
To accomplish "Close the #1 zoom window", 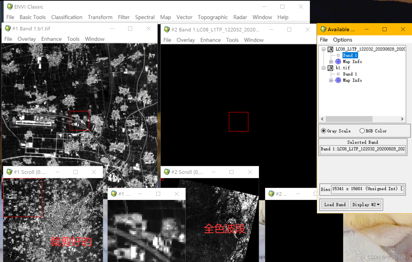I will click(176, 194).
